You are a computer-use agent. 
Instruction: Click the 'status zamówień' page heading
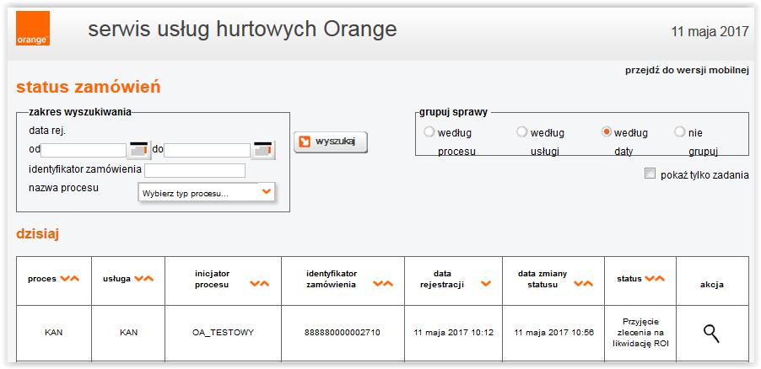[89, 88]
